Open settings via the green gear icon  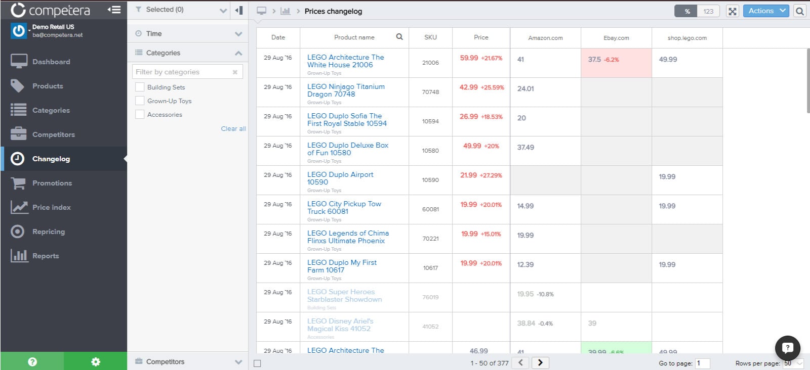click(x=95, y=361)
